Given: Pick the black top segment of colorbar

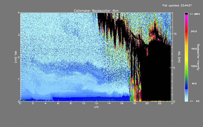Looking at the screenshot, I should click(x=186, y=13).
